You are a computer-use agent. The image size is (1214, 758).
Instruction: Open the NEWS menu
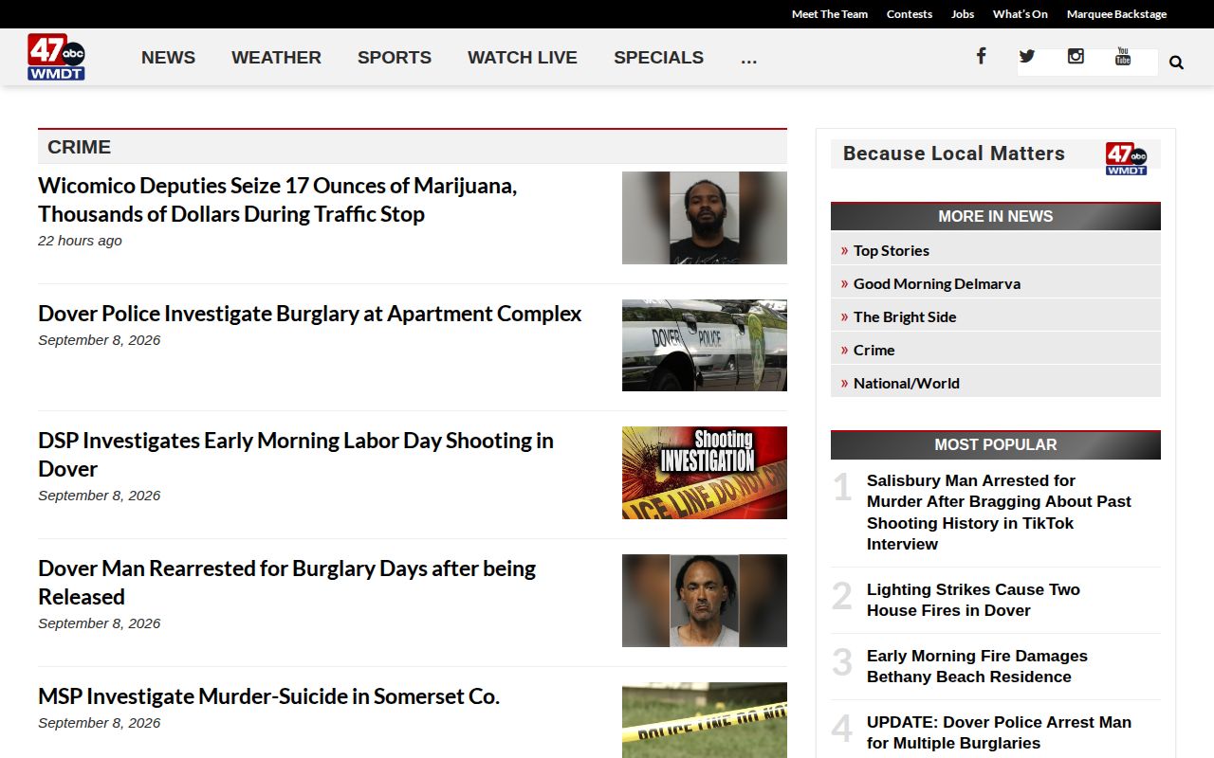pyautogui.click(x=168, y=58)
